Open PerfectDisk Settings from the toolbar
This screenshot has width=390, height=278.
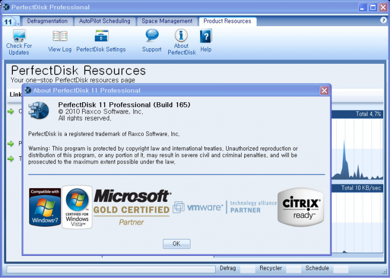point(101,36)
